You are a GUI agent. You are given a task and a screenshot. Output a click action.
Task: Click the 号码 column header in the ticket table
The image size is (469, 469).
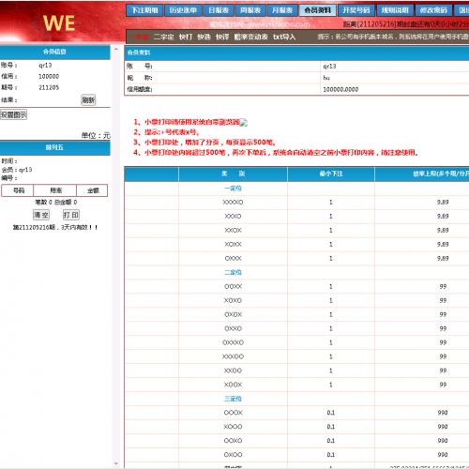click(x=19, y=190)
